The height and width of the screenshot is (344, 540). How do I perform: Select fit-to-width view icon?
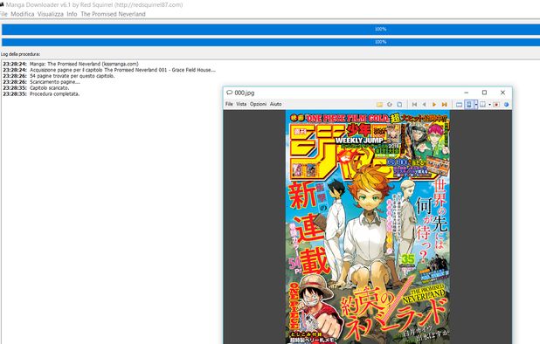[x=459, y=104]
